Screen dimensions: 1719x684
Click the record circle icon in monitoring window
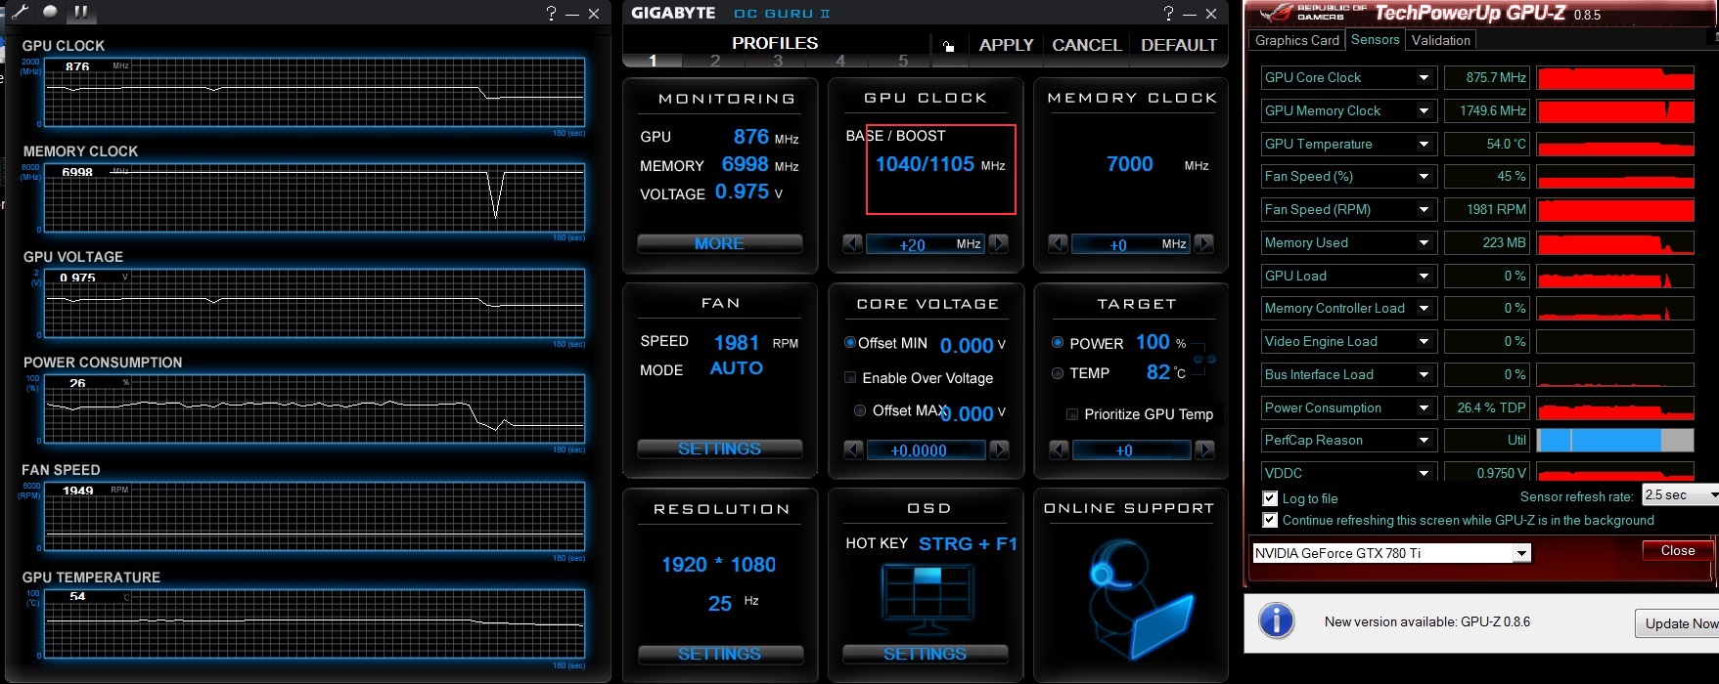[x=50, y=12]
